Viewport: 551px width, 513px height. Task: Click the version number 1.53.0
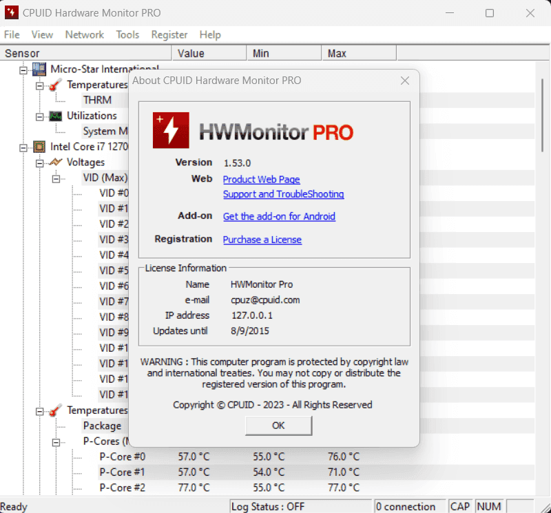[x=237, y=163]
